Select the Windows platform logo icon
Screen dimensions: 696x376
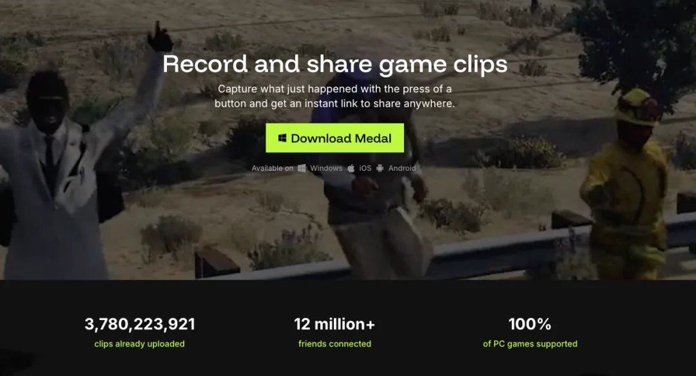(302, 168)
